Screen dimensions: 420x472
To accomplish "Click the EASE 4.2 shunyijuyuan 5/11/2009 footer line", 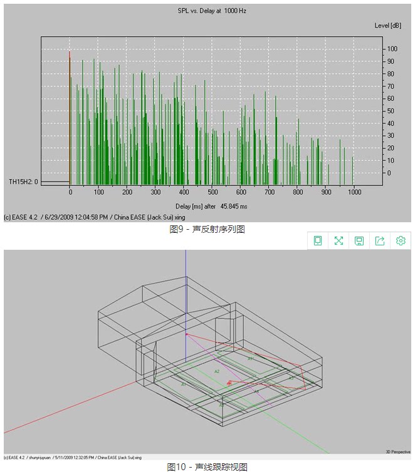I will tap(73, 458).
